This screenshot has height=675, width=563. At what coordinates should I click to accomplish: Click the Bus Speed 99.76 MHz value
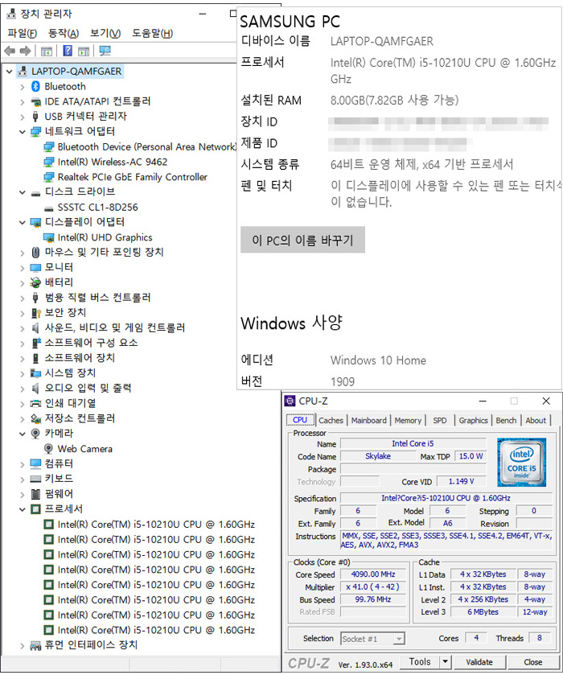pyautogui.click(x=372, y=599)
